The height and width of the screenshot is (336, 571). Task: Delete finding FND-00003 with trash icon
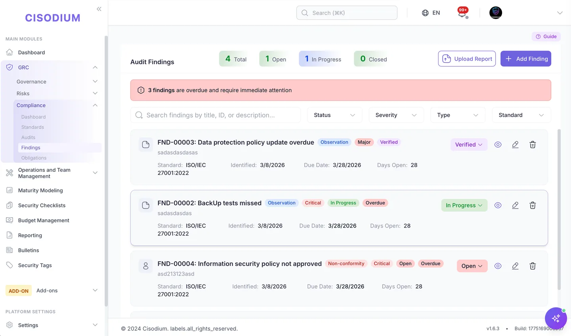coord(533,145)
